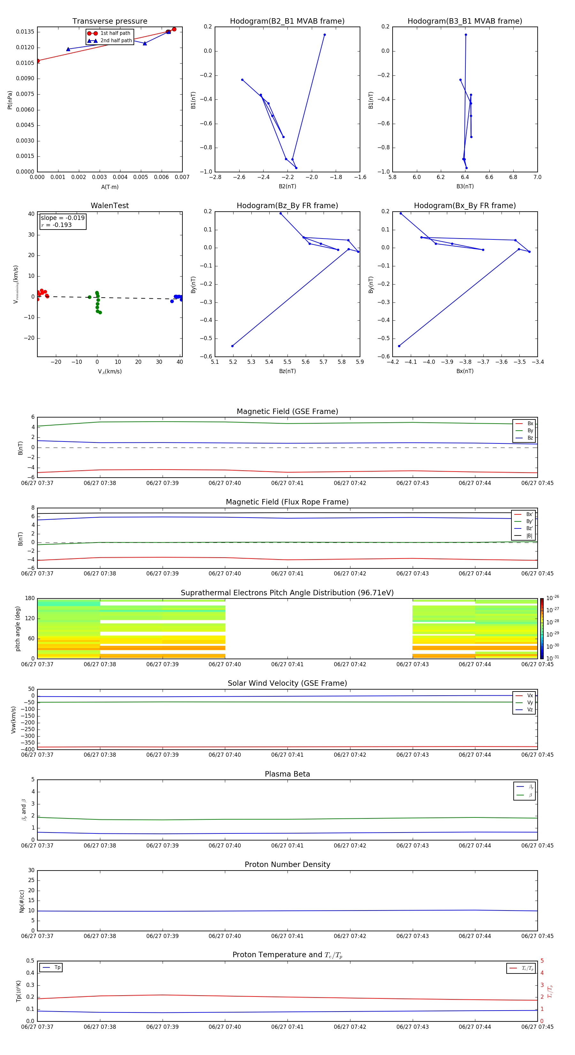This screenshot has width=575, height=1055.
Task: Click the 'Proton Temperature and Te/Tp' title
Action: coord(287,955)
